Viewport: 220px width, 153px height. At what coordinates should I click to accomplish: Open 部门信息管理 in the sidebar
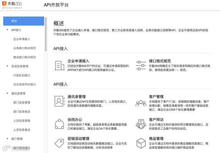click(x=22, y=103)
